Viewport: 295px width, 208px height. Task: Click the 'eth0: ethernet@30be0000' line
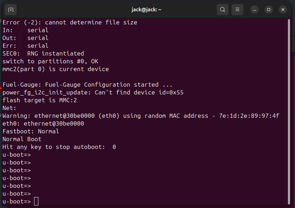(x=43, y=123)
